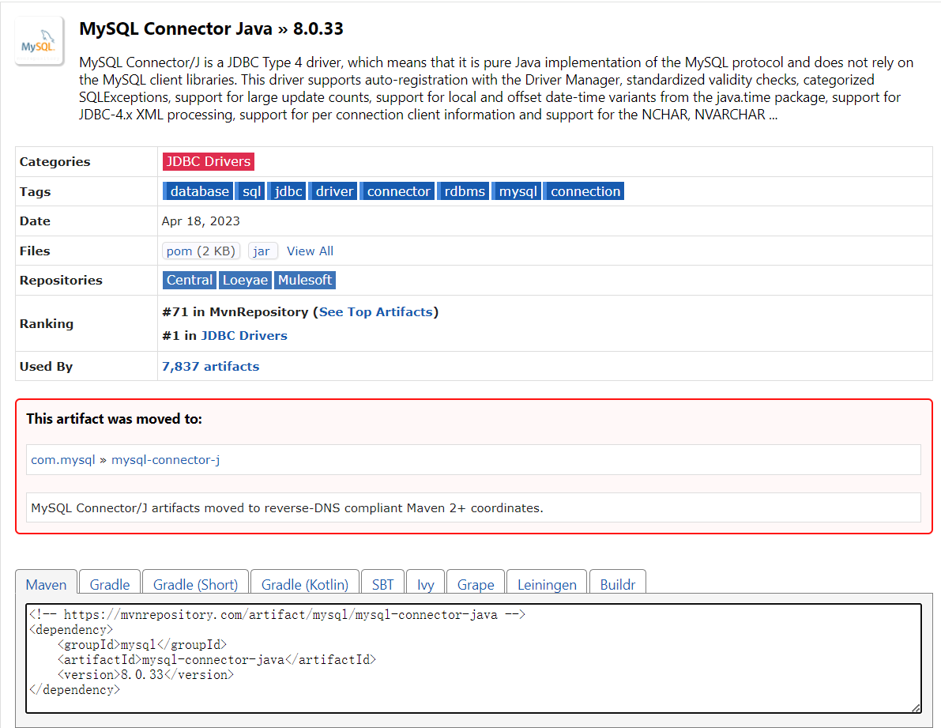
Task: Click the Ranking row label
Action: pos(46,323)
